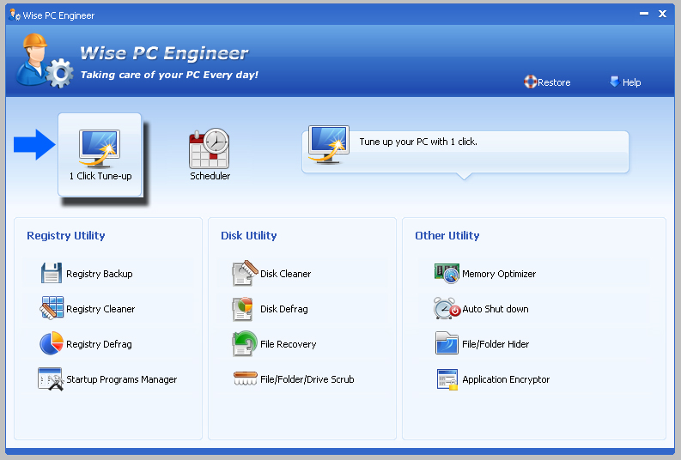The height and width of the screenshot is (460, 681).
Task: Click the Startup Programs Manager tools icon
Action: (51, 378)
